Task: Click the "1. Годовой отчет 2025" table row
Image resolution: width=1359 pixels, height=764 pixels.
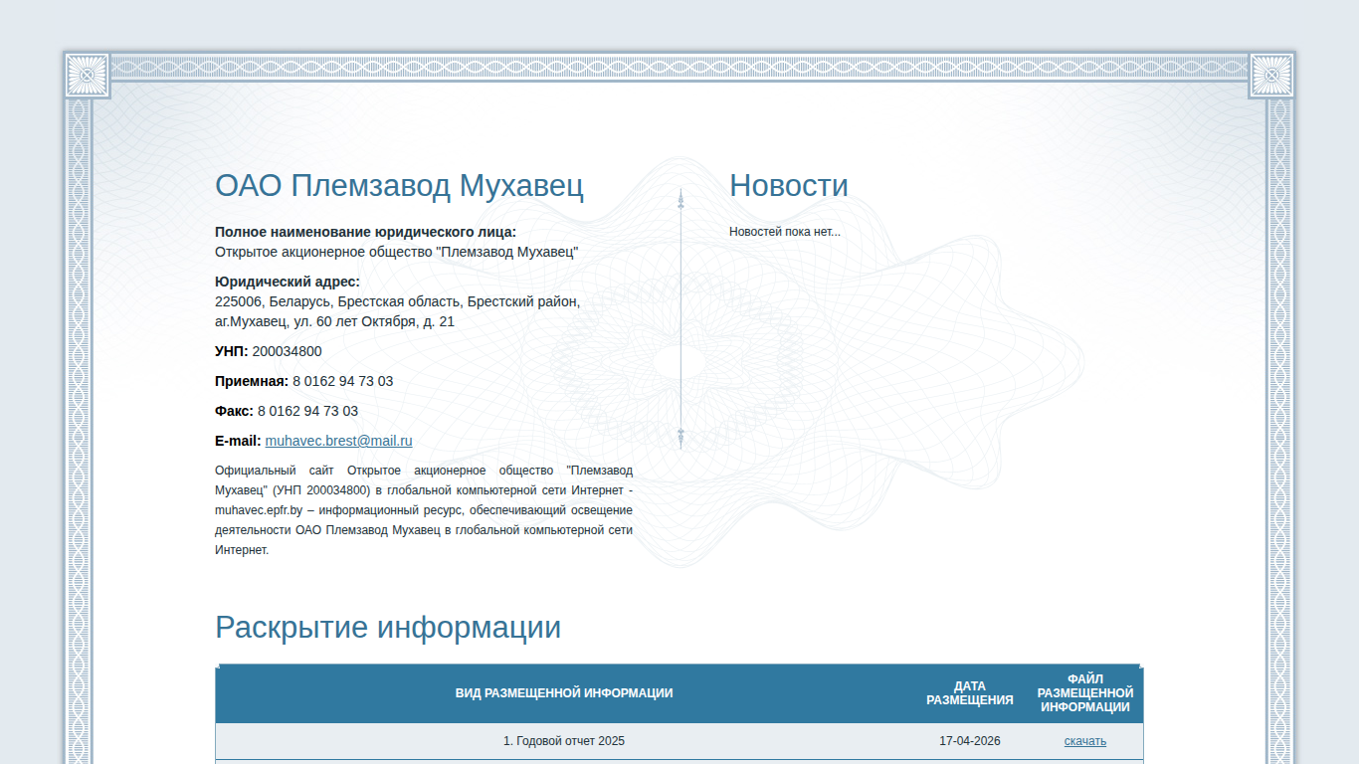Action: (x=679, y=741)
